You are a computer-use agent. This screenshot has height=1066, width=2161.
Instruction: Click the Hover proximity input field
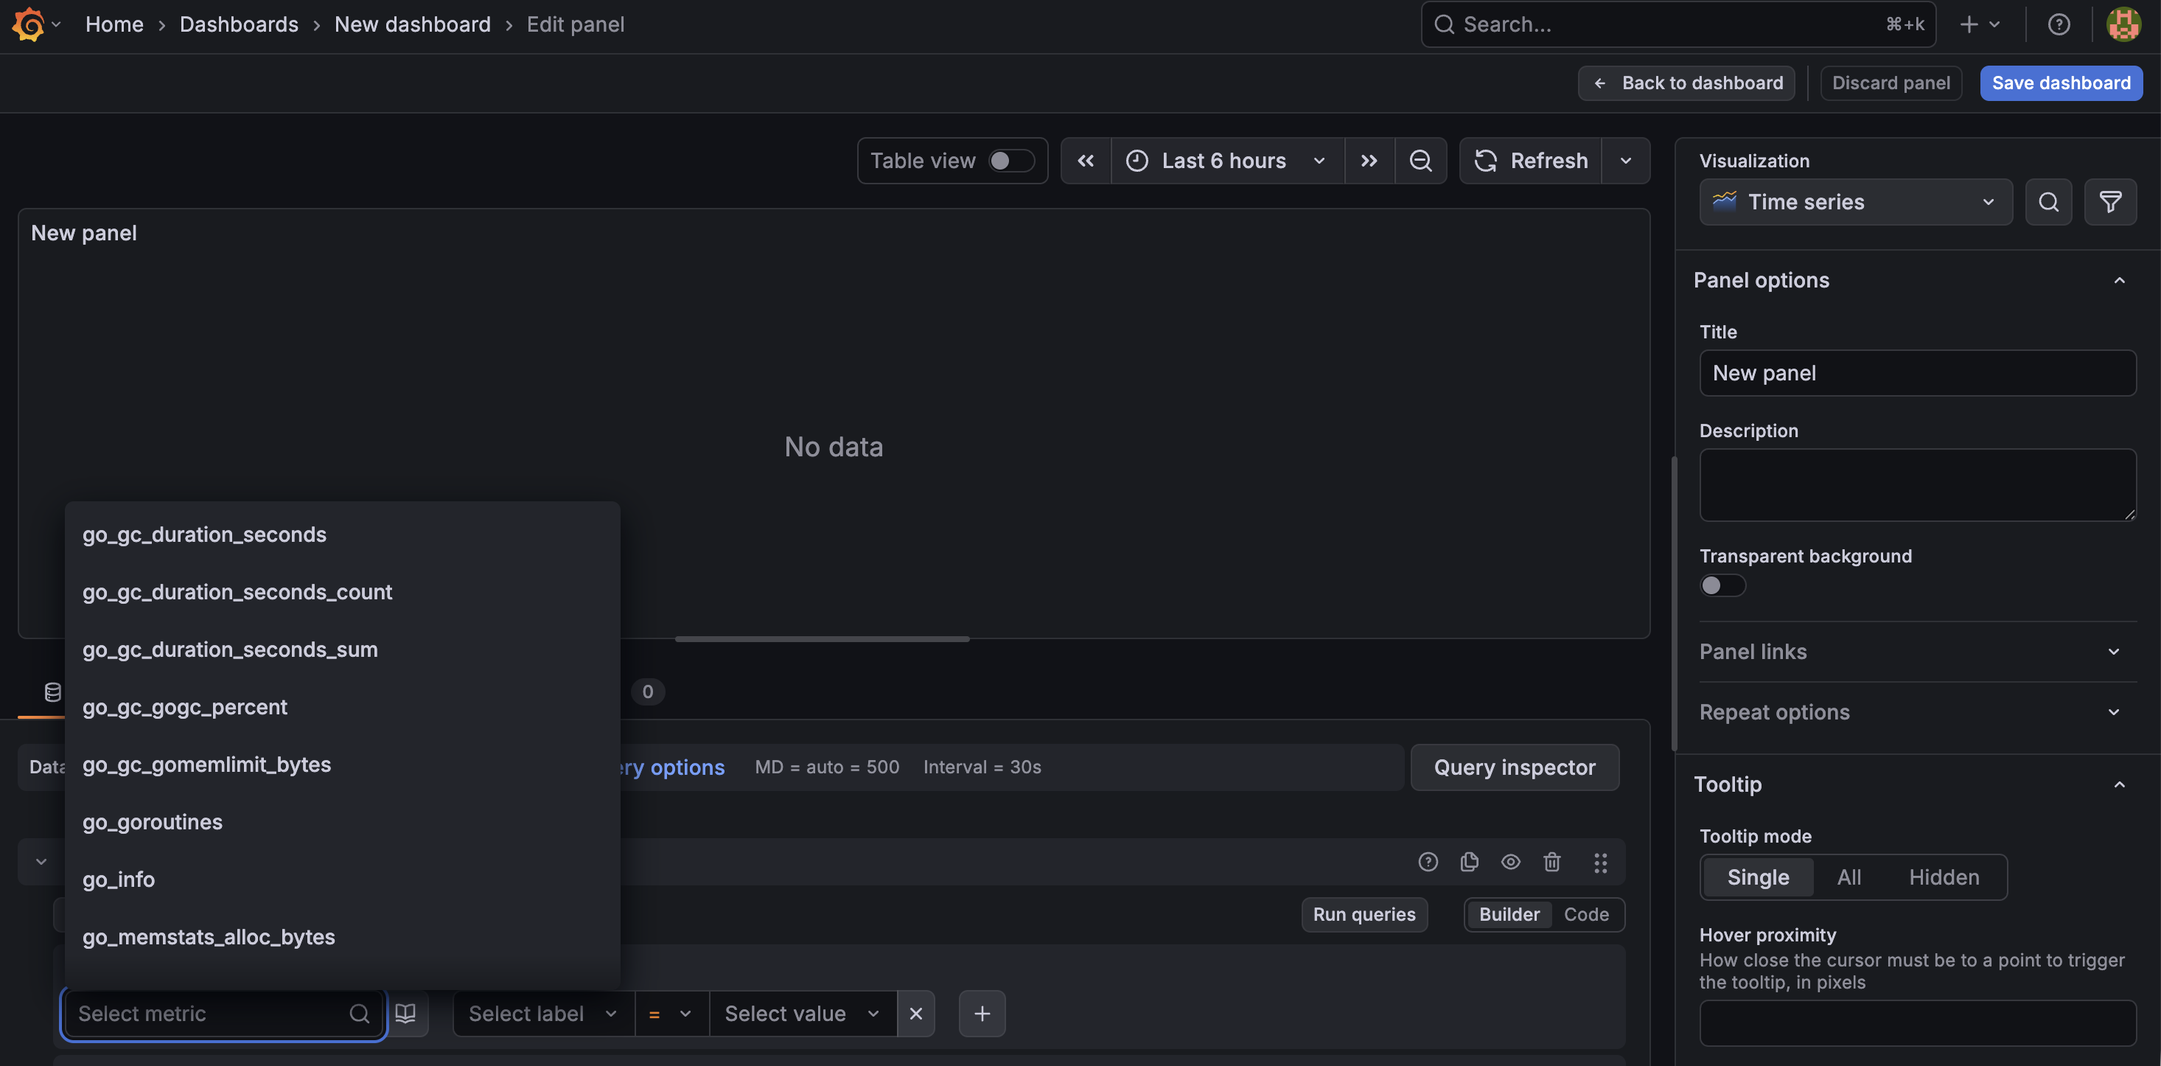click(x=1917, y=1023)
